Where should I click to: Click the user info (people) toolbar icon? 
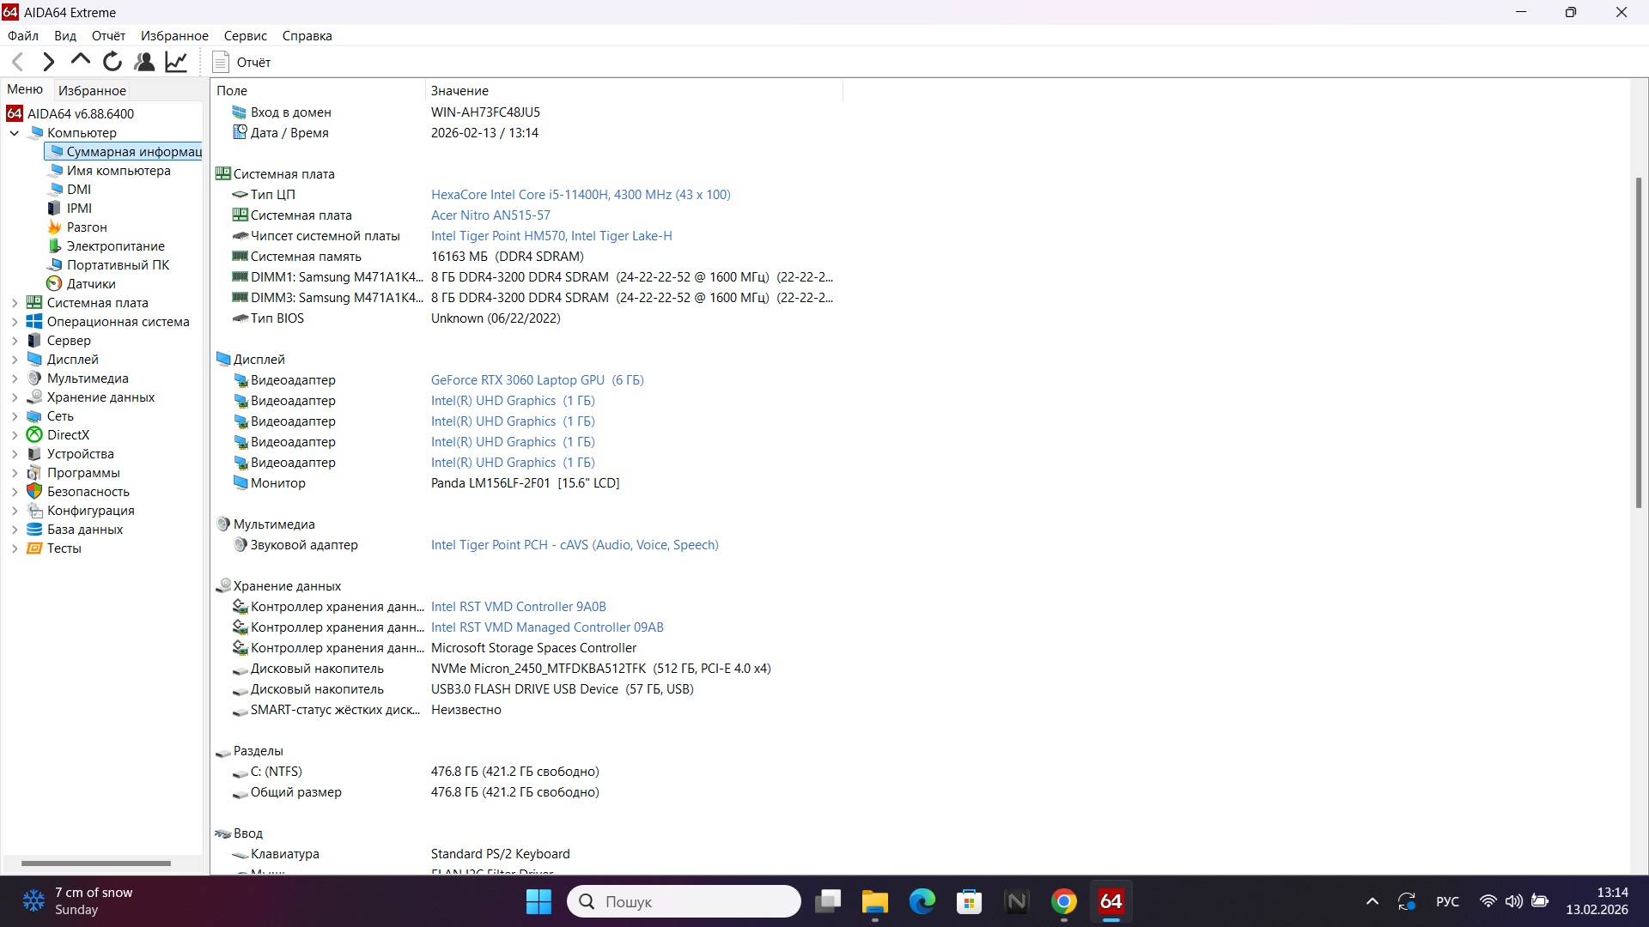(x=143, y=61)
